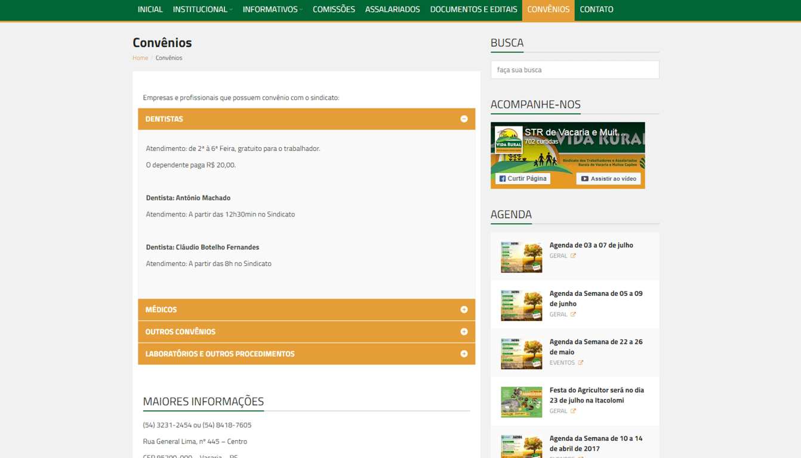Click address 'Rua General Lima, nº 445 – Centro'
The image size is (801, 458).
coord(195,442)
